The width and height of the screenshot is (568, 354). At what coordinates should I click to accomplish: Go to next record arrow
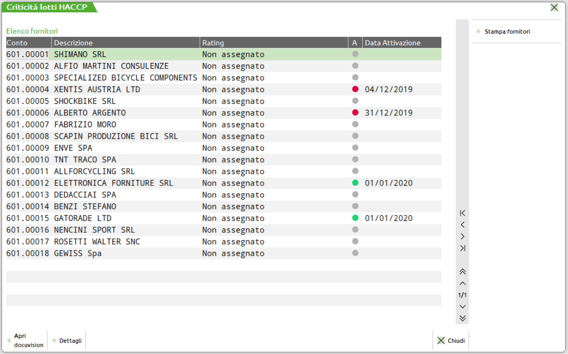coord(463,237)
